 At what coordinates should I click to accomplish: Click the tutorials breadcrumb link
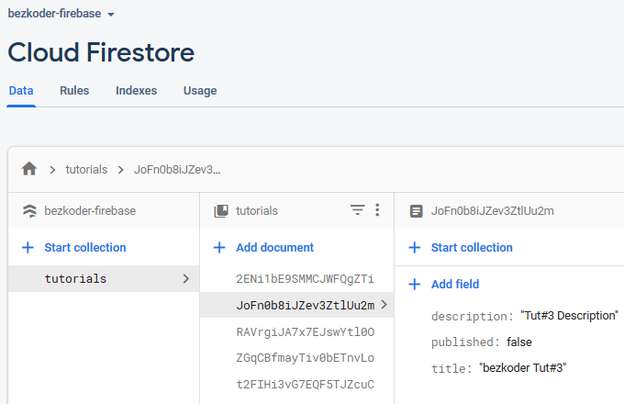click(x=86, y=170)
